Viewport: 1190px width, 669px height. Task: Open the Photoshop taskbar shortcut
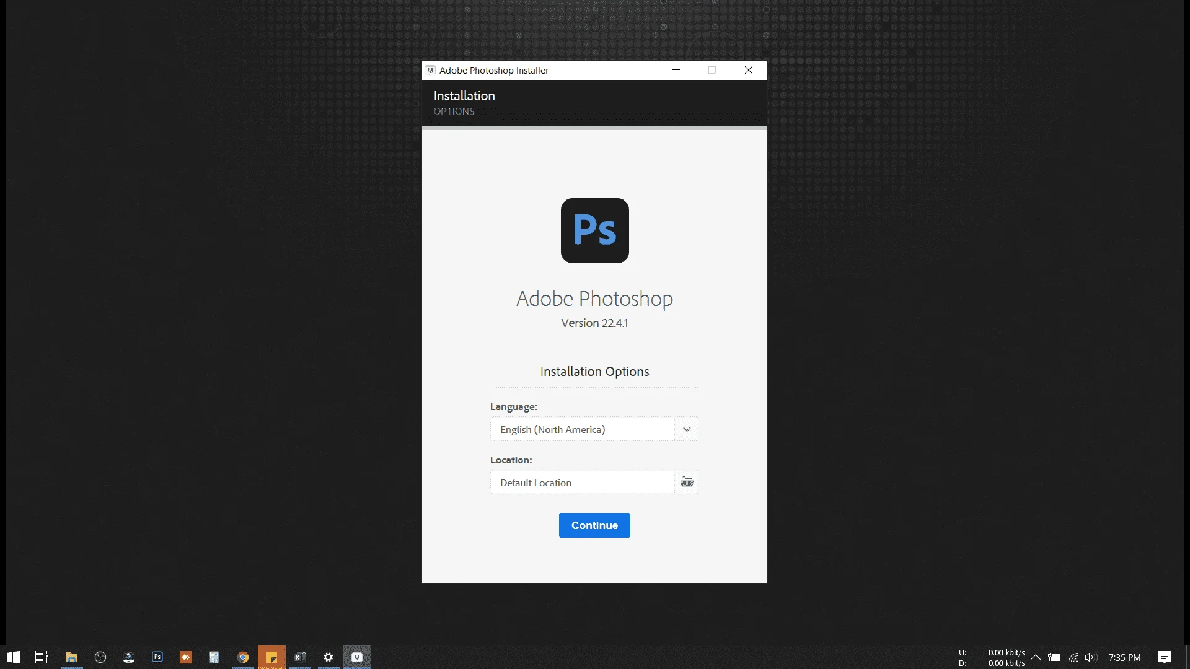coord(157,657)
